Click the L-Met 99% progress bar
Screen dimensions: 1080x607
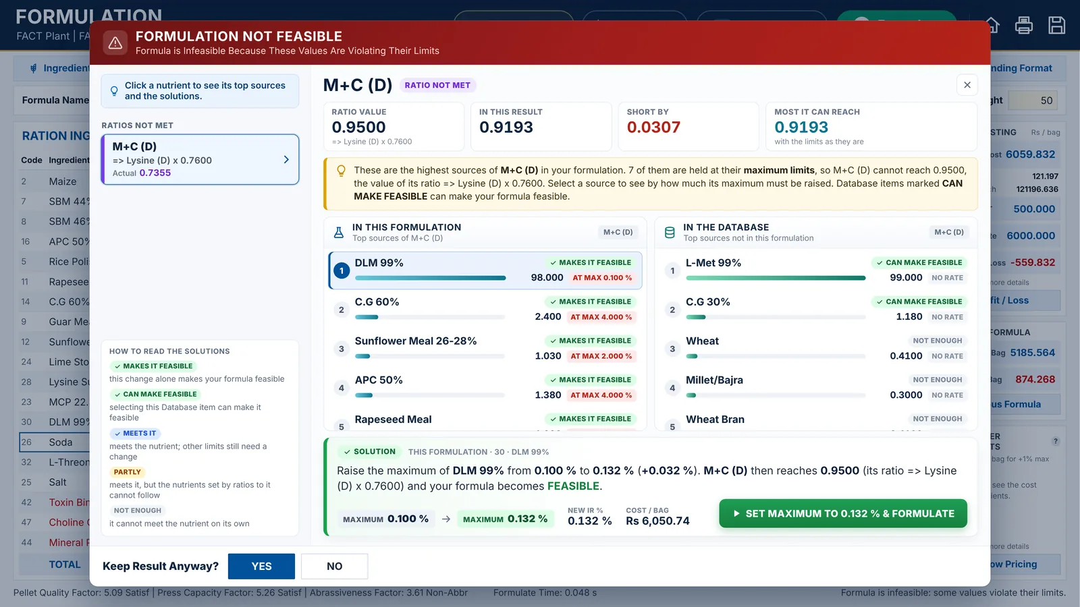tap(776, 278)
